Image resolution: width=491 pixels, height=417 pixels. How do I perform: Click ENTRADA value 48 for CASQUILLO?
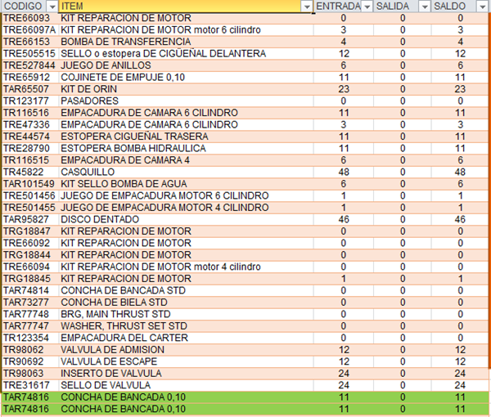[x=344, y=172]
